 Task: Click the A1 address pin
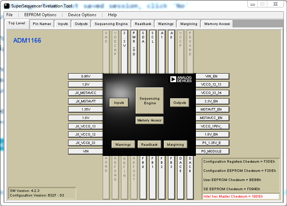tap(162, 52)
